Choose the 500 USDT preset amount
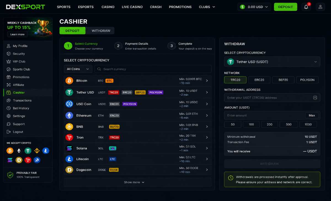331x201 pixels. point(289,124)
